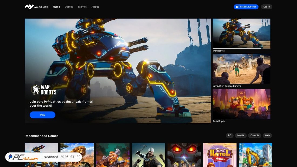
Task: Go to the Market page
Action: (82, 7)
